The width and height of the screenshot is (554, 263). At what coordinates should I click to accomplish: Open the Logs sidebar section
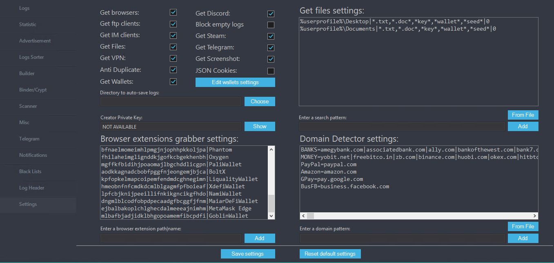(x=38, y=8)
